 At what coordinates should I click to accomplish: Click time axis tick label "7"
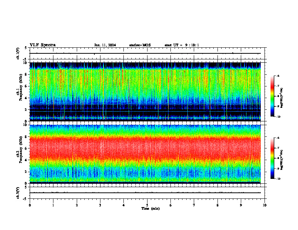(x=194, y=205)
